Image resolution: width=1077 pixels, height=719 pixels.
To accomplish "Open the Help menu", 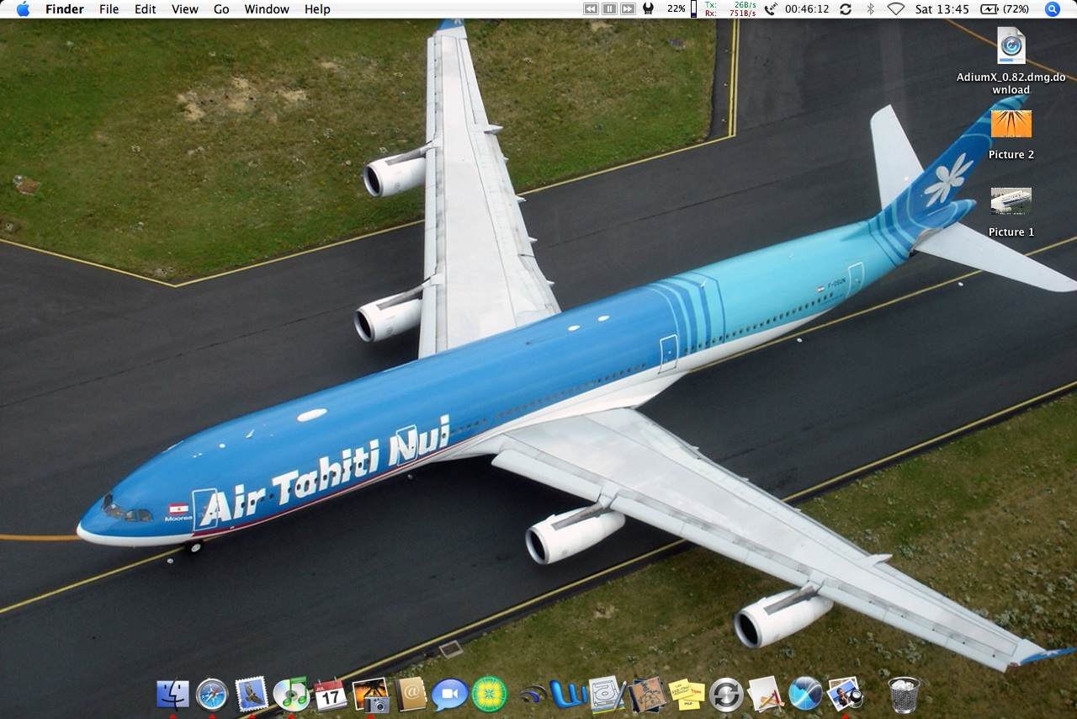I will click(317, 9).
